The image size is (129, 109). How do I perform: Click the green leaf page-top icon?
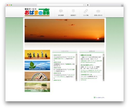94,97
